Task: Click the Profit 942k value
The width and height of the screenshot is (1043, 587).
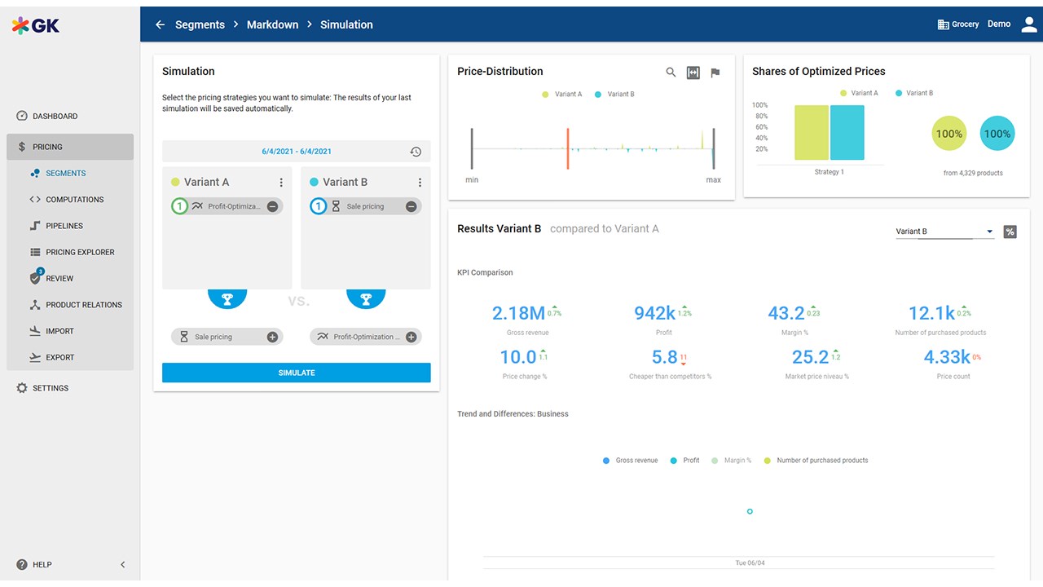Action: click(654, 313)
